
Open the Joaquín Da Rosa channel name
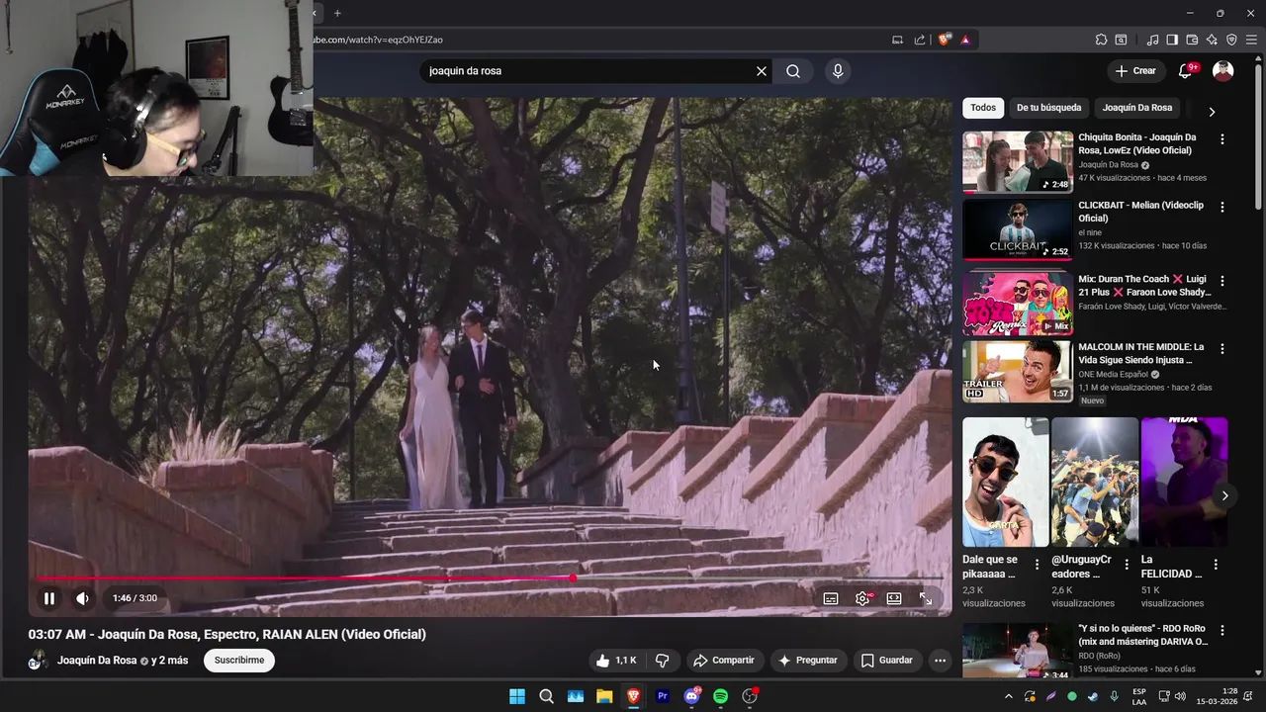[97, 661]
